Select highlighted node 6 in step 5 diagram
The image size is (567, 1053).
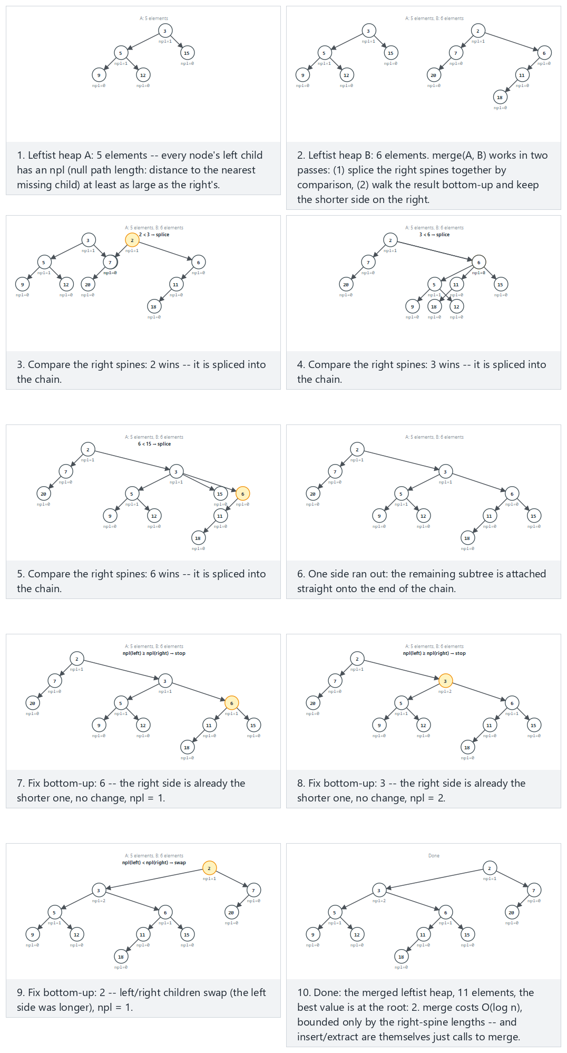pyautogui.click(x=242, y=494)
